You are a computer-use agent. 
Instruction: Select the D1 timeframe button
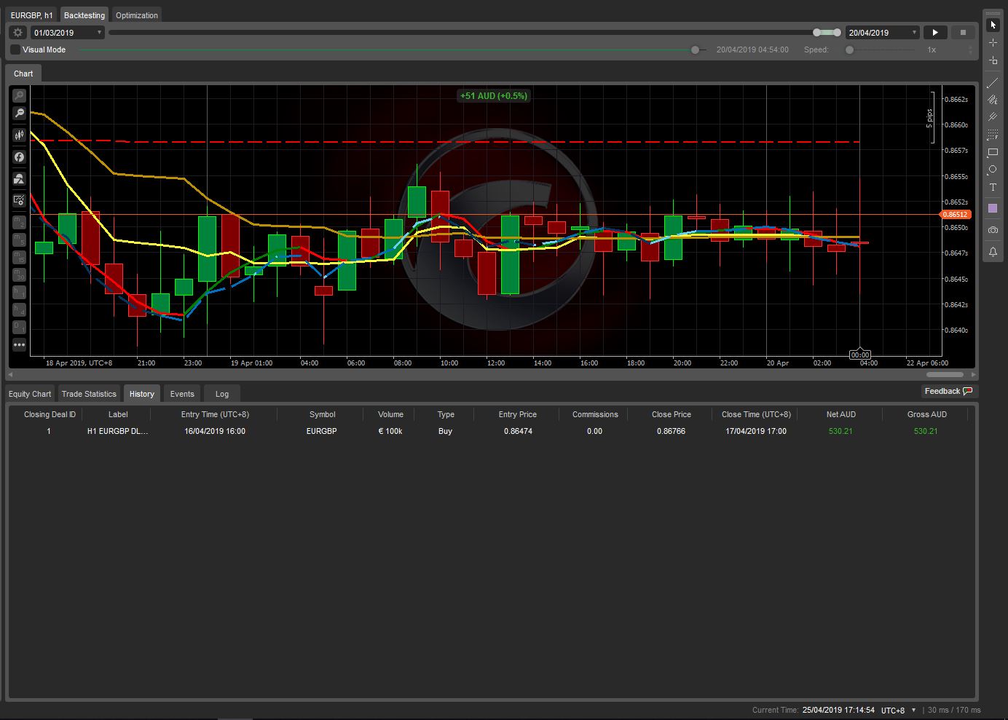tap(19, 328)
